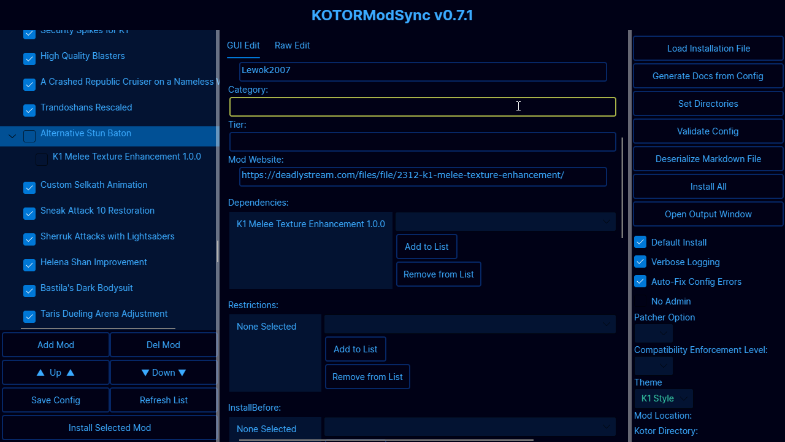Stay on the GUI Edit tab
Screen dimensions: 785x442
point(243,45)
